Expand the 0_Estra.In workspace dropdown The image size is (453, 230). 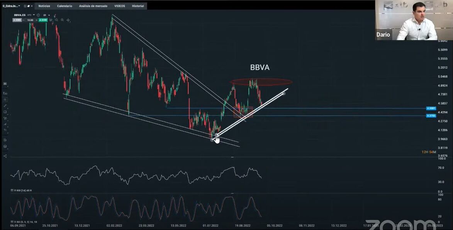[x=19, y=6]
